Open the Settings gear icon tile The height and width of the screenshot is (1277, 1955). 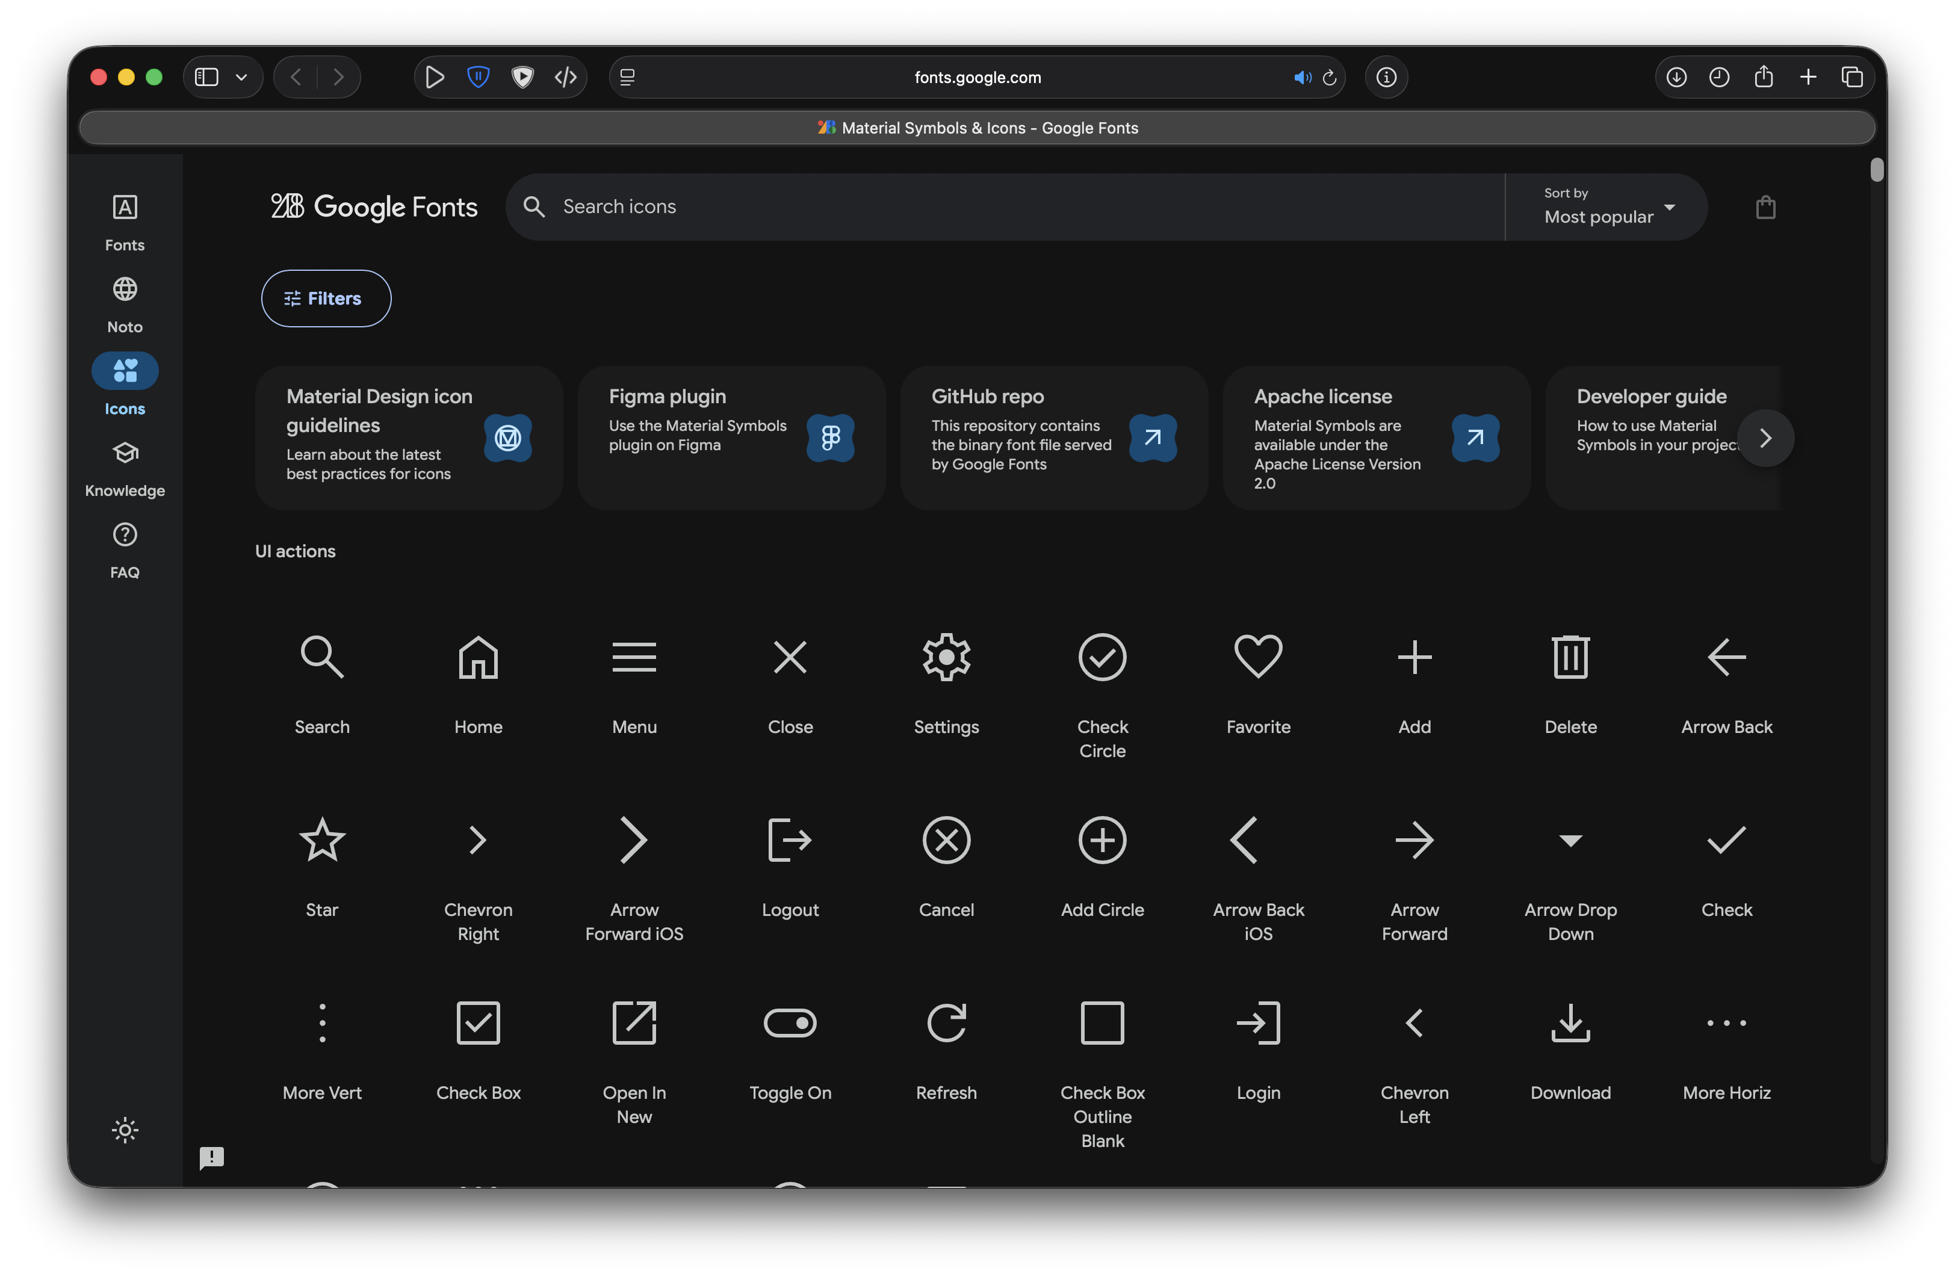[x=946, y=656]
